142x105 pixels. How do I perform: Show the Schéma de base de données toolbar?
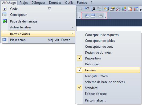pos(108,82)
